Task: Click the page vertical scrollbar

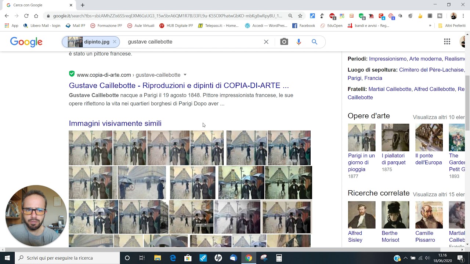Action: 467,103
